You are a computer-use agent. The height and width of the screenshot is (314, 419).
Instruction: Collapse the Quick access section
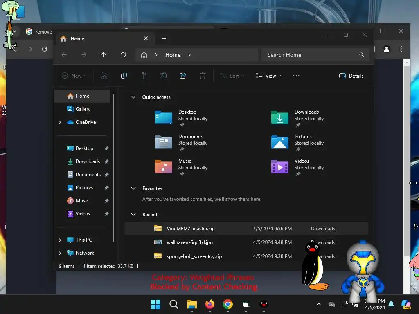(x=133, y=97)
